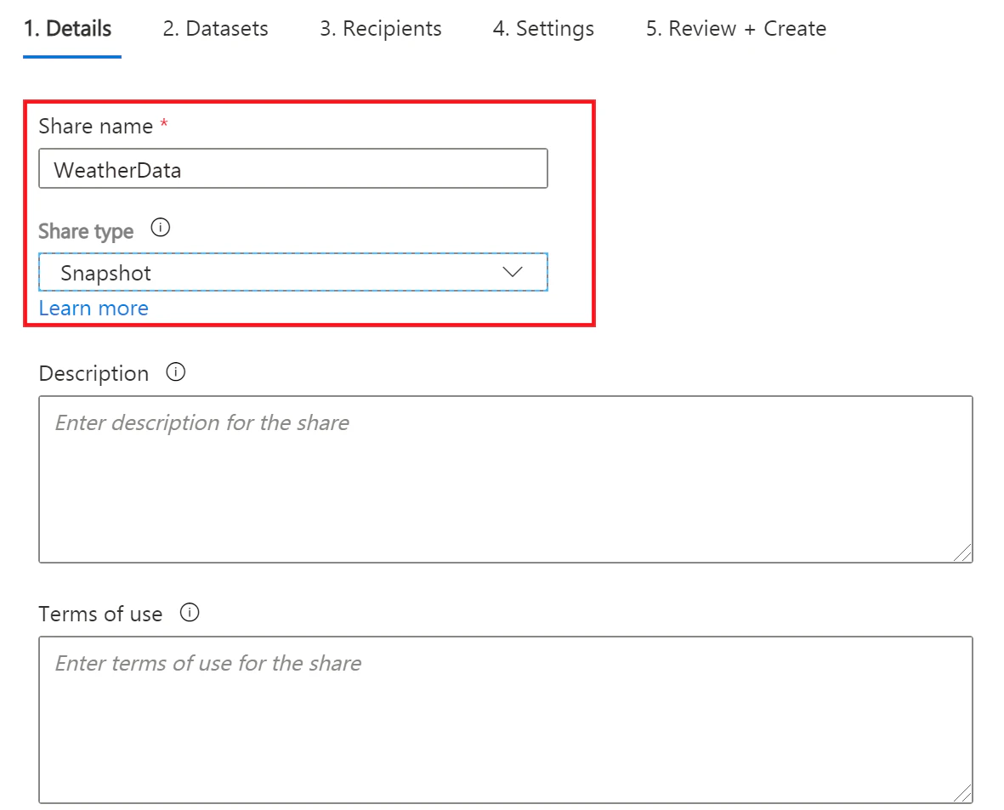Click the Share type label text
1004x810 pixels.
(x=86, y=231)
